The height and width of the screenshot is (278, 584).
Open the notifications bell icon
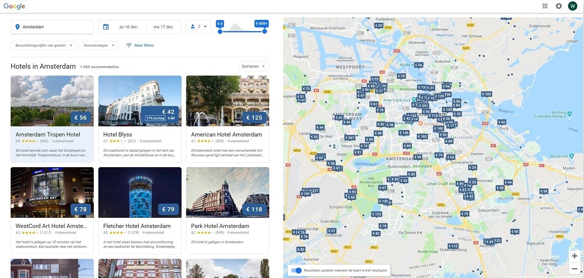tap(559, 6)
